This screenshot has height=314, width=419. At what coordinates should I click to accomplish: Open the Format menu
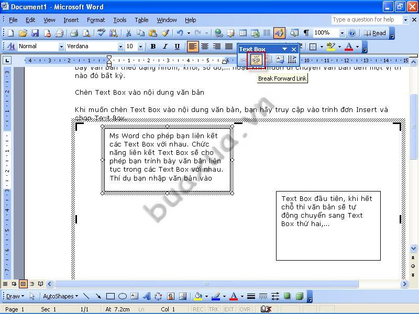click(x=96, y=20)
